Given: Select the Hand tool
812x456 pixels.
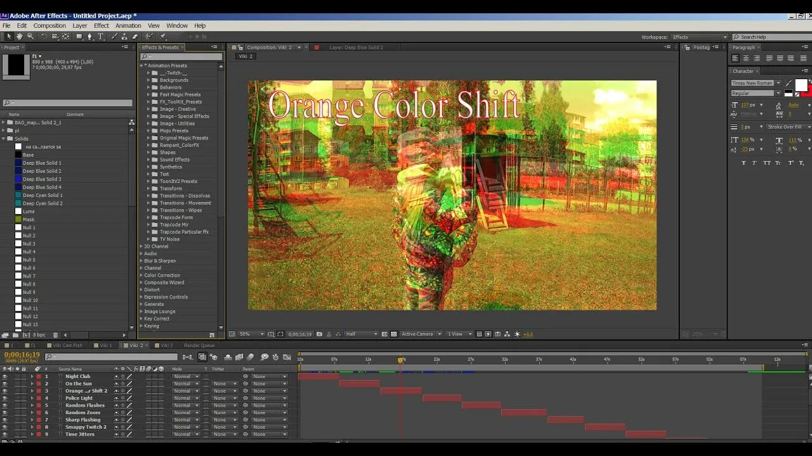Looking at the screenshot, I should (x=20, y=37).
